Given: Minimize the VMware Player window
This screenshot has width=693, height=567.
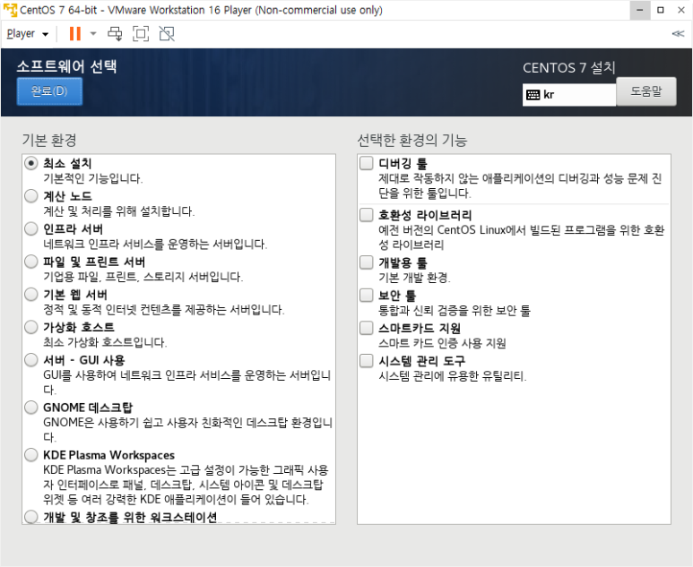Looking at the screenshot, I should (x=639, y=10).
